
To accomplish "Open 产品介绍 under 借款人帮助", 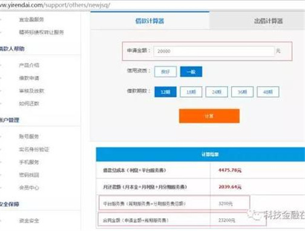I will coord(29,65).
